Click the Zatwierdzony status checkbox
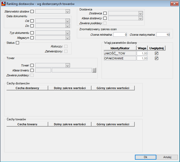 [66, 51]
